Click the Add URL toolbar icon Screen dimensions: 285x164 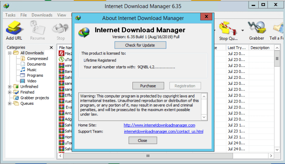14,30
